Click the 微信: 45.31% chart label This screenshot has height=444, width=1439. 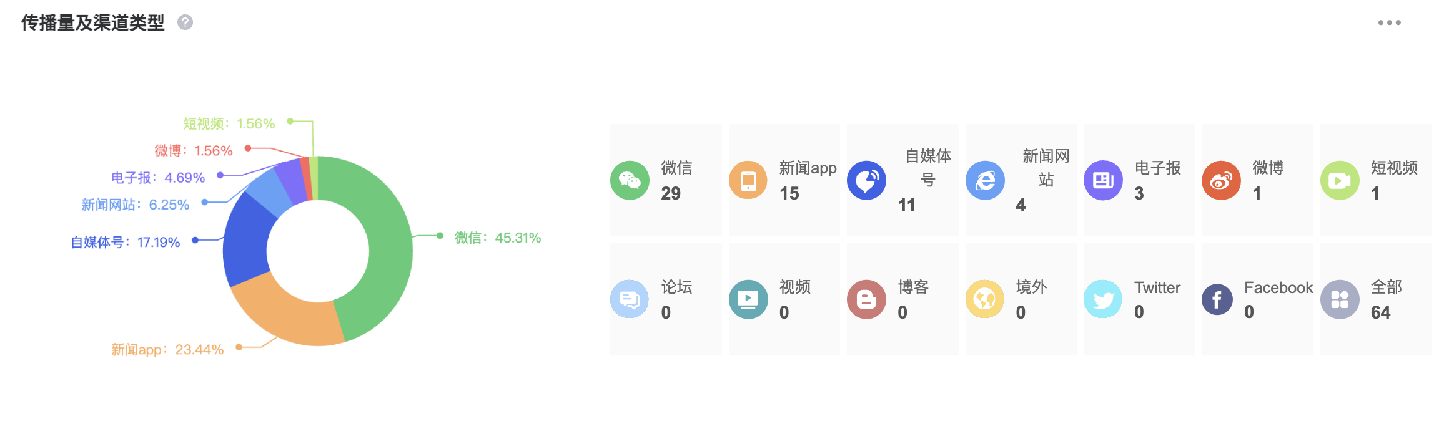497,238
